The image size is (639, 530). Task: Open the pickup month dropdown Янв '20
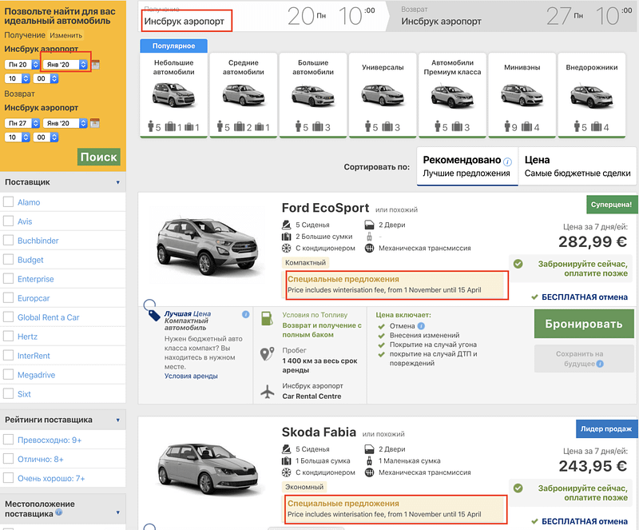[65, 65]
